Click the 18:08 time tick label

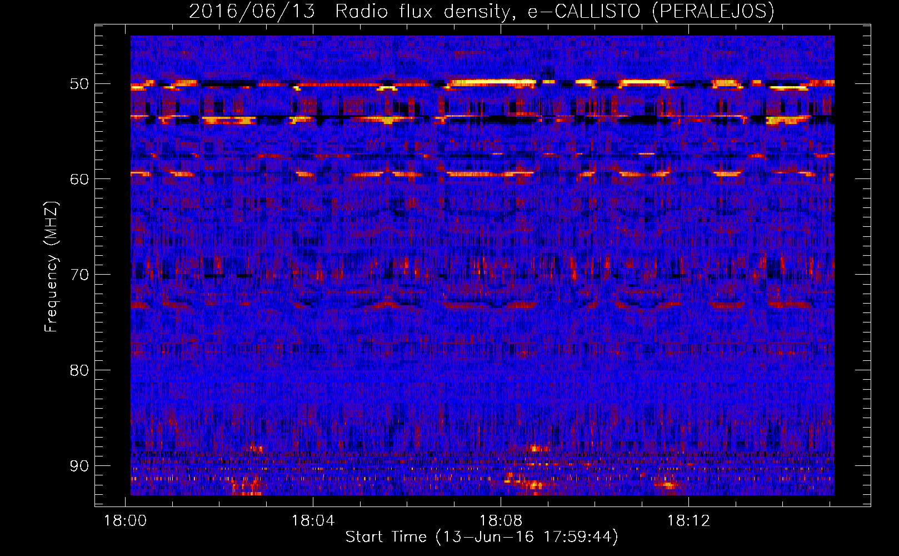(x=501, y=521)
